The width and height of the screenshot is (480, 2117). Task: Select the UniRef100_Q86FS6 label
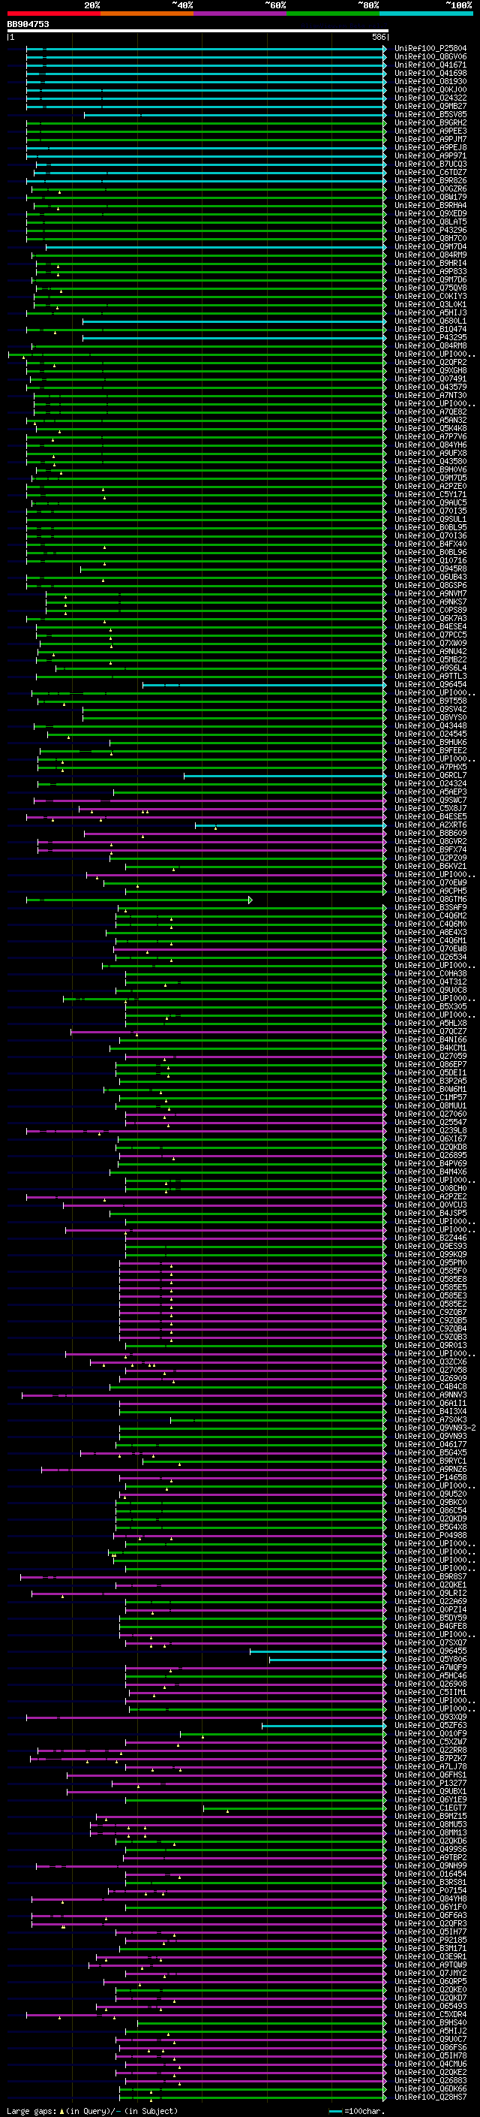click(430, 2047)
